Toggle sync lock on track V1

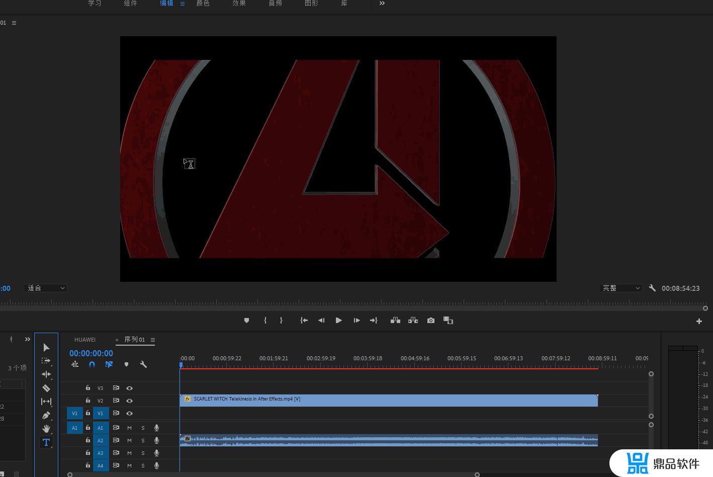[x=116, y=413]
